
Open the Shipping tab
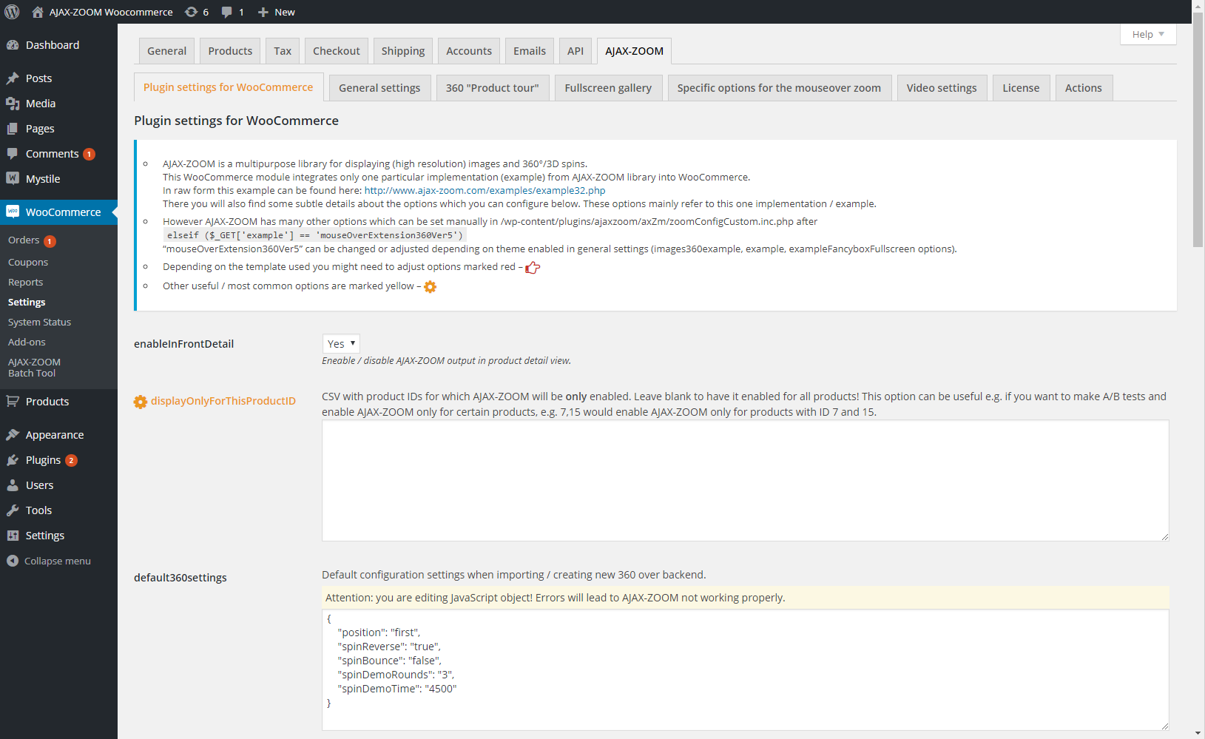pyautogui.click(x=403, y=51)
